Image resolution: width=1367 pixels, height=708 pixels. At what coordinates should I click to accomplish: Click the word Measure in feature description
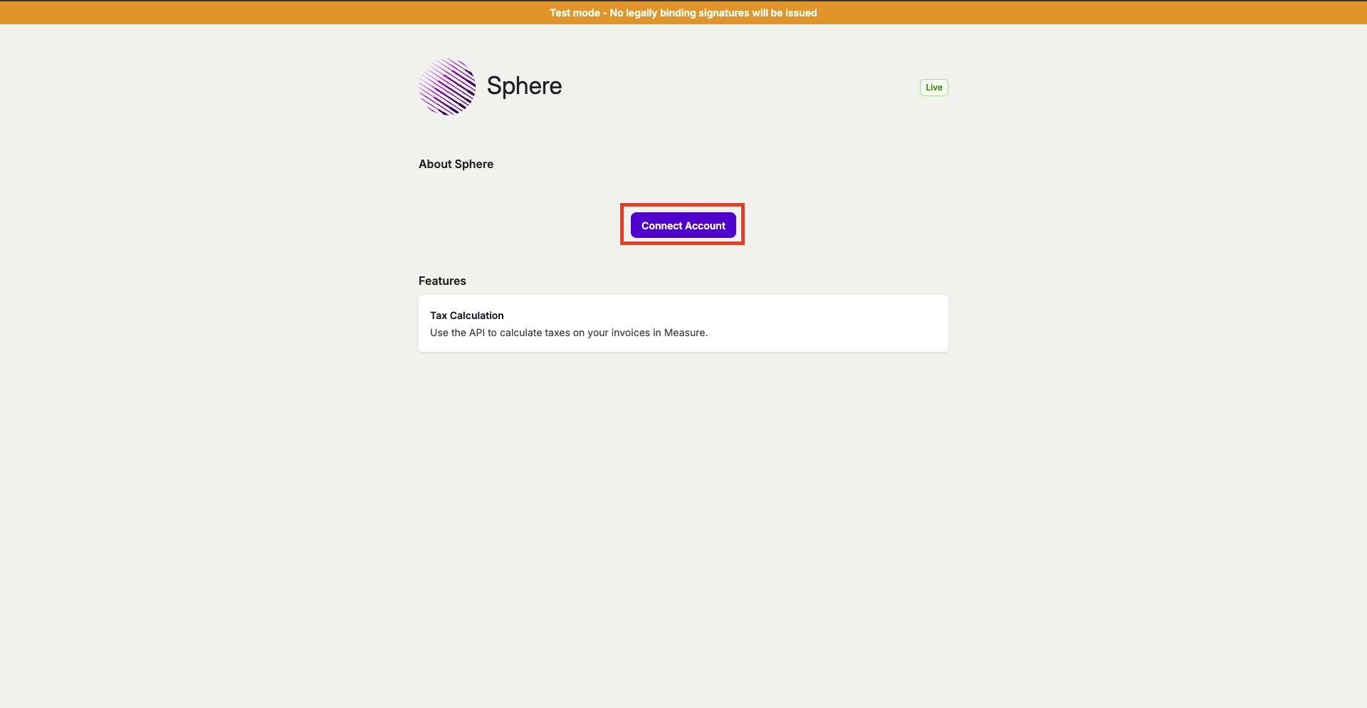click(x=684, y=333)
